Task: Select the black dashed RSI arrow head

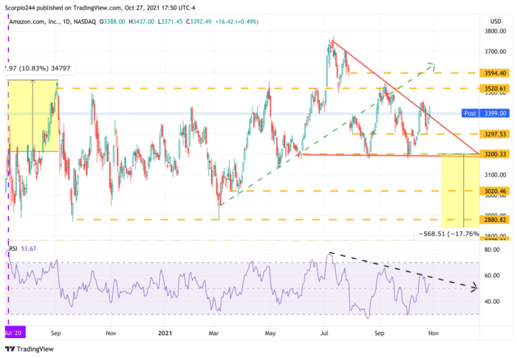Action: 473,287
